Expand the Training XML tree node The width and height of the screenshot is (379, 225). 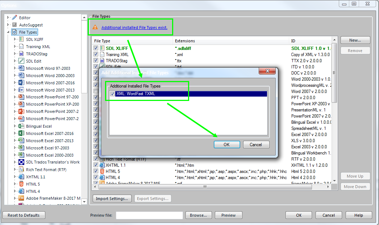[15, 46]
